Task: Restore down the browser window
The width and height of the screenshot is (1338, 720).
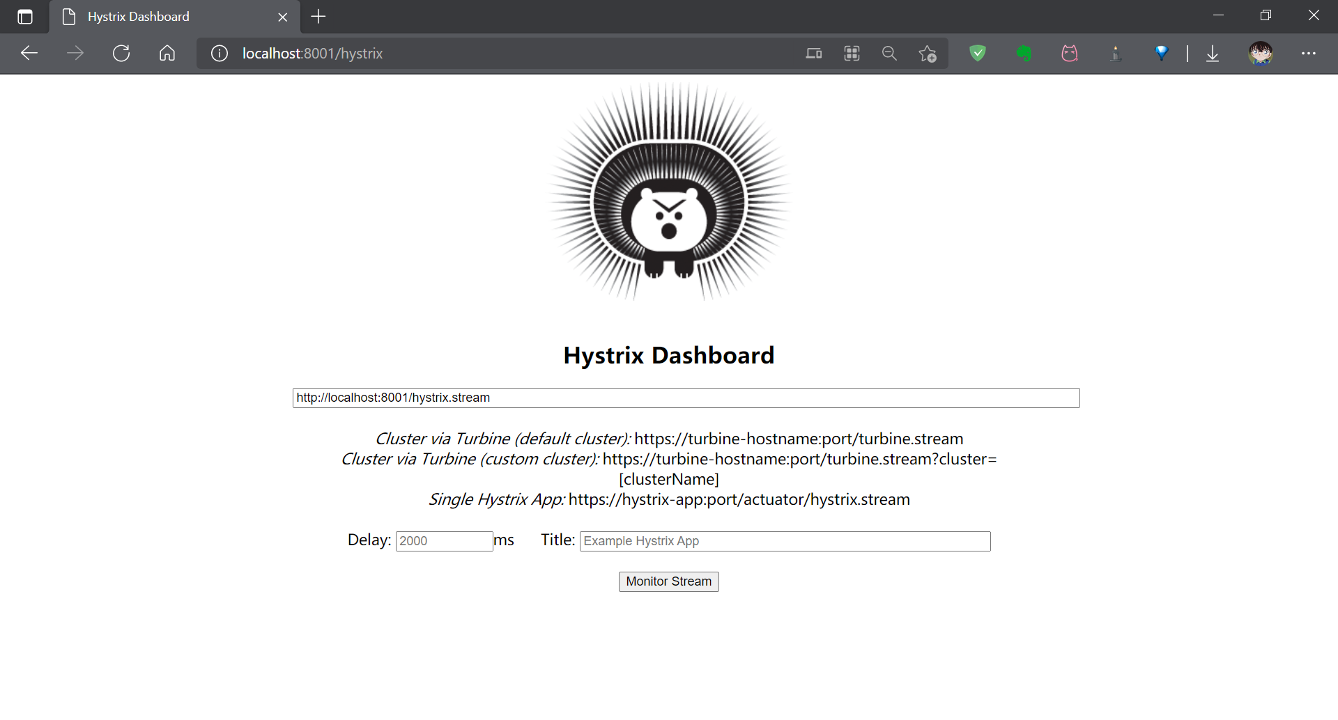Action: point(1266,15)
